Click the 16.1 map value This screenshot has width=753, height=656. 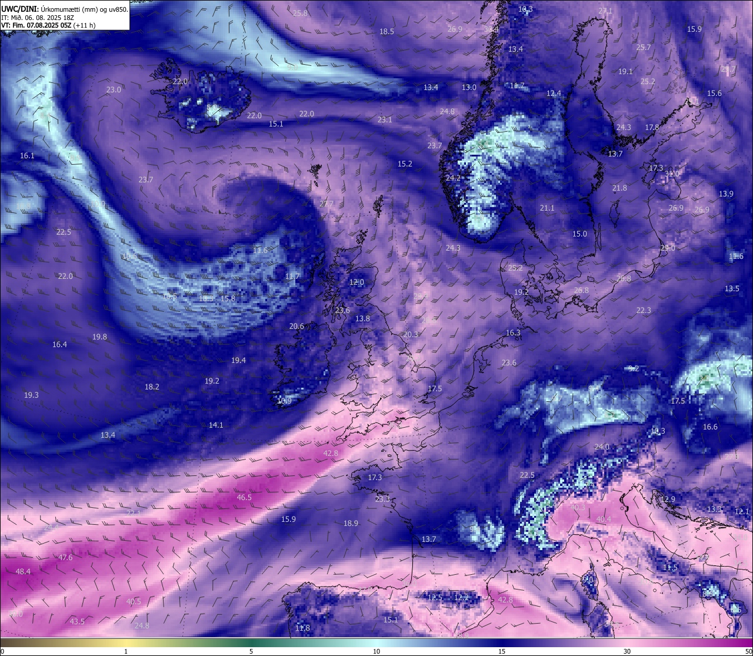(27, 155)
